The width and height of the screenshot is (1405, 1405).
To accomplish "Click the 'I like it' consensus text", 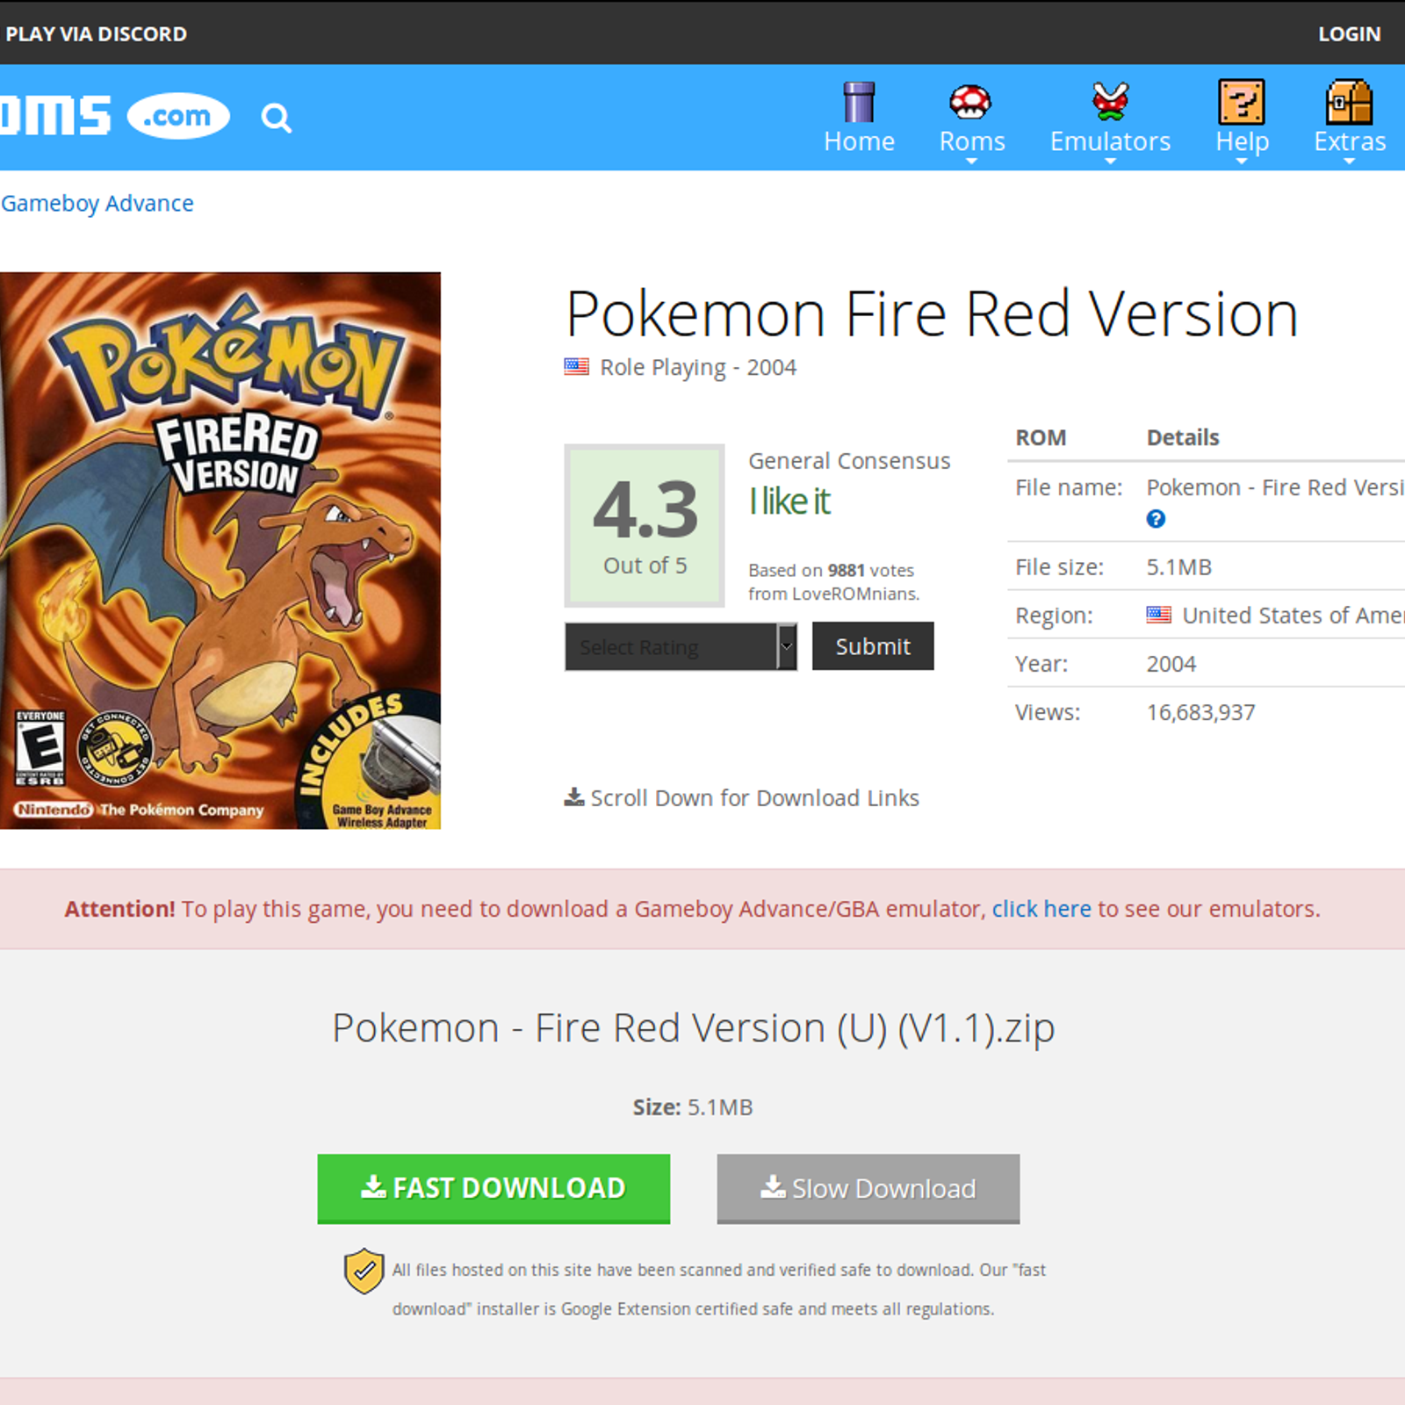I will point(789,501).
